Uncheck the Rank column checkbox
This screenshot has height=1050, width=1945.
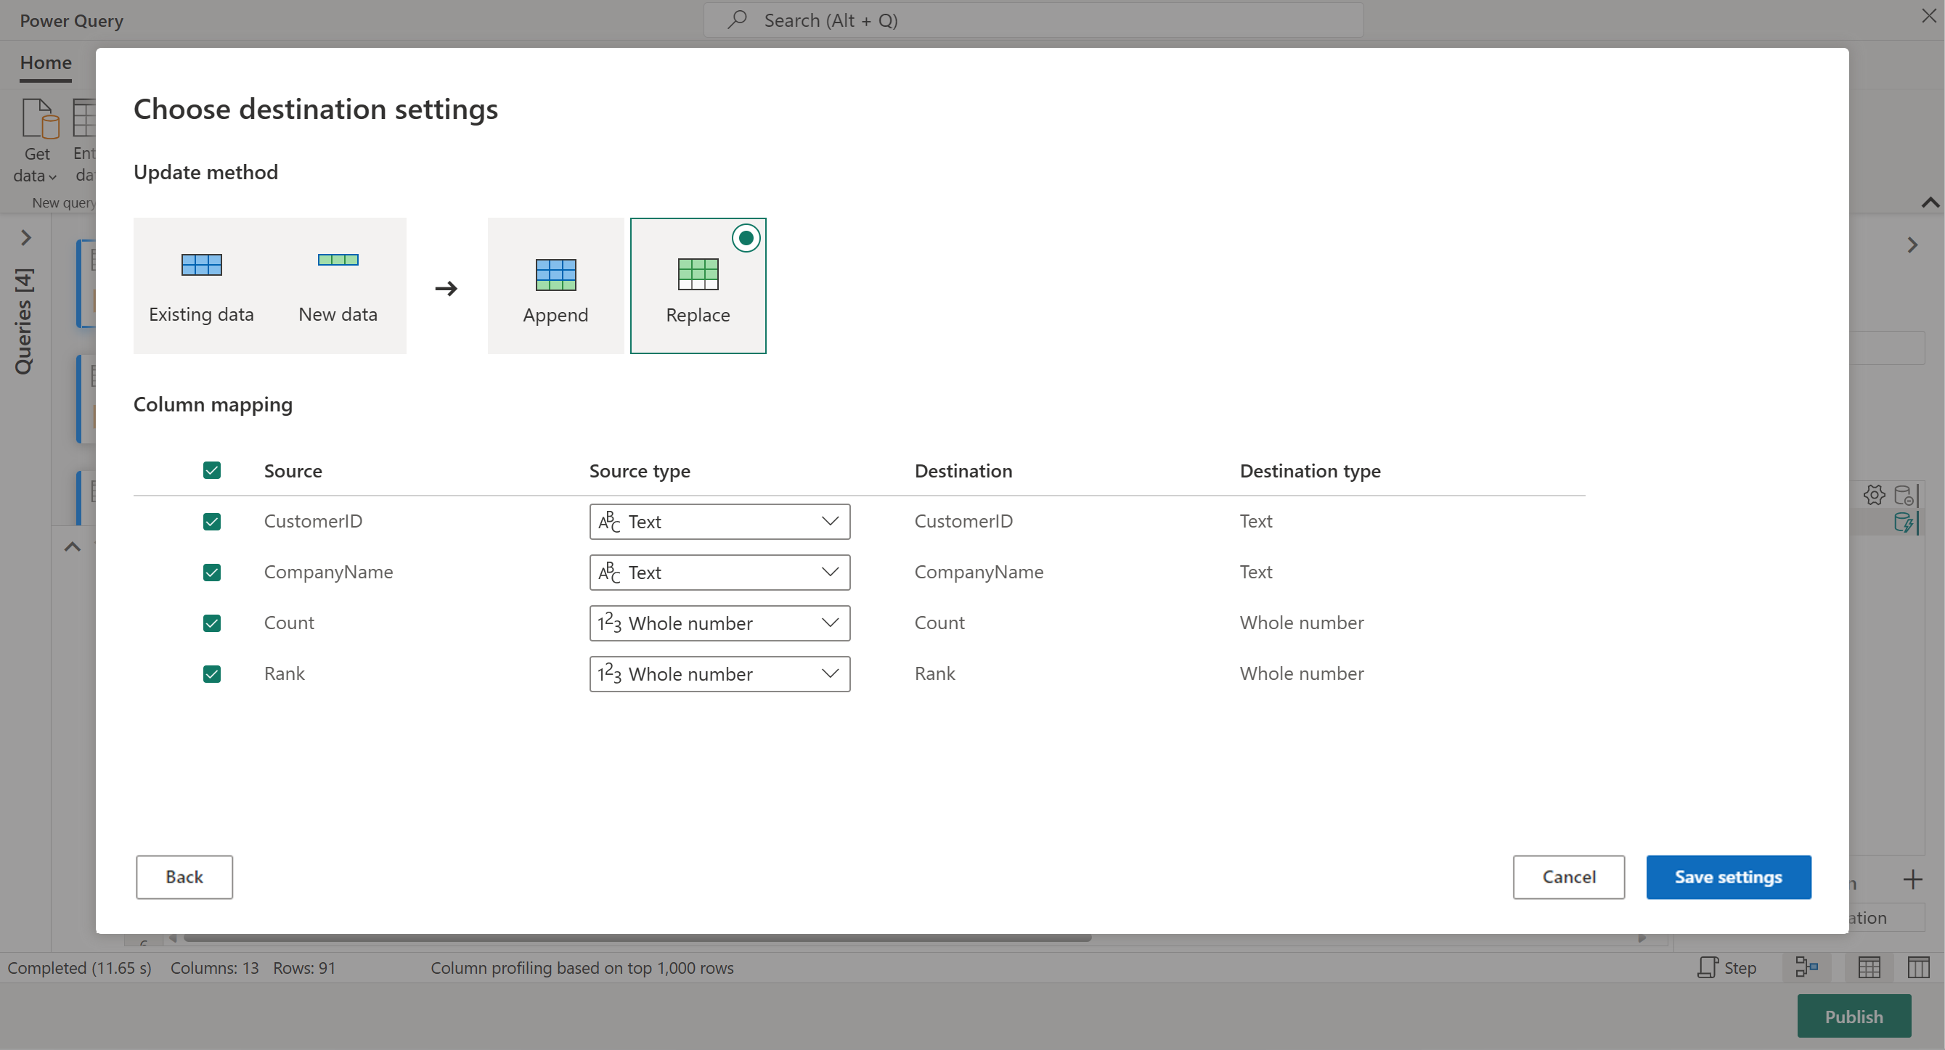click(212, 674)
